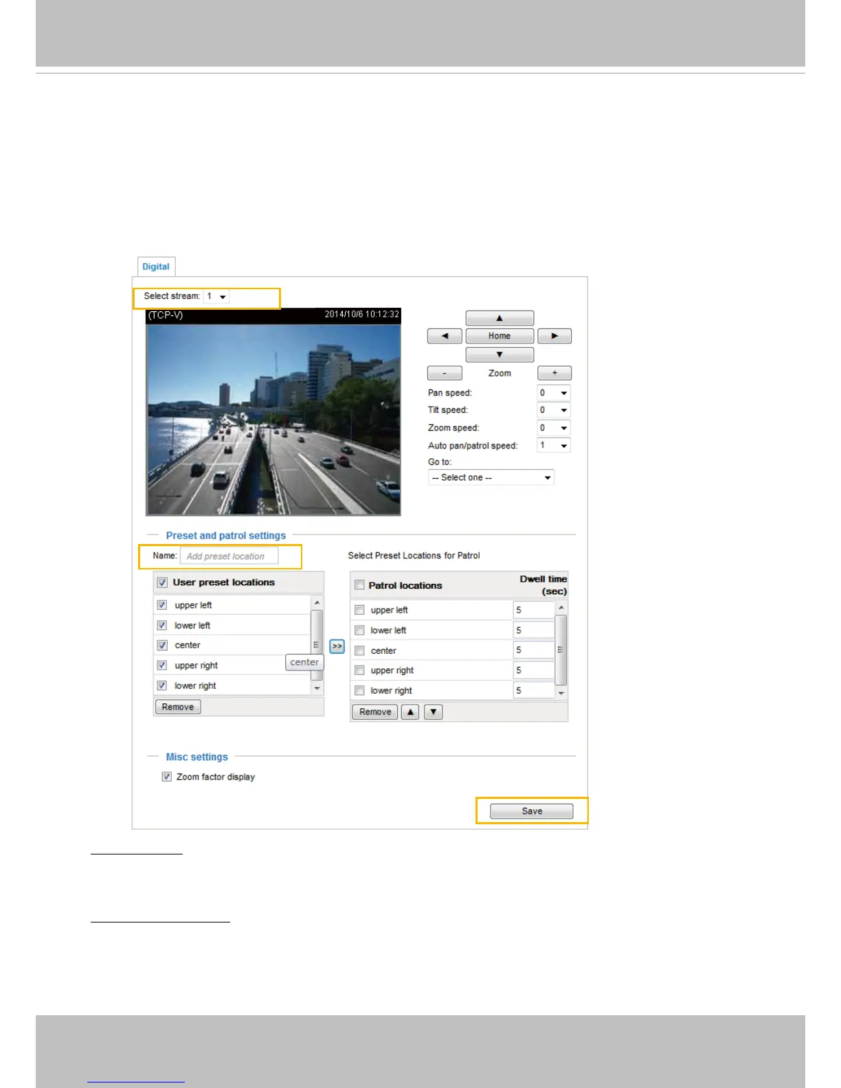Click the pan down arrow button
841x1088 pixels.
[500, 354]
